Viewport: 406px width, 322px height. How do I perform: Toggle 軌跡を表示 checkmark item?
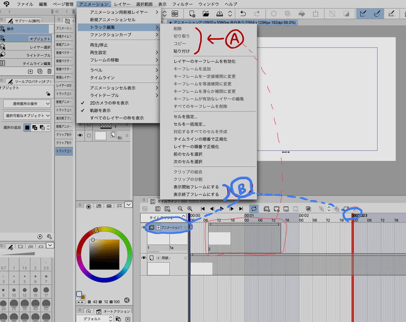(x=100, y=110)
